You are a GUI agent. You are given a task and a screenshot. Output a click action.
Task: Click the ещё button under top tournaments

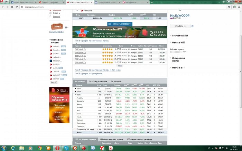(x=120, y=66)
